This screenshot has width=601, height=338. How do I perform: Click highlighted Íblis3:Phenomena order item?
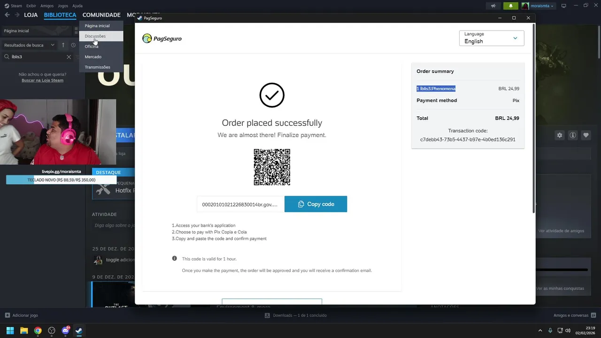[x=436, y=89]
